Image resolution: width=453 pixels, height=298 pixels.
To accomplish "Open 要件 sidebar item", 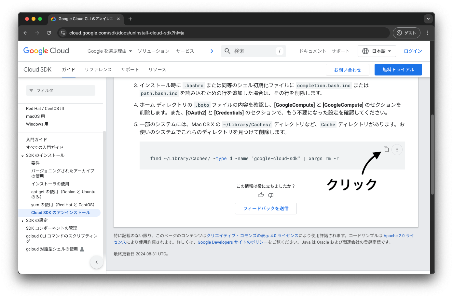I will click(x=35, y=163).
